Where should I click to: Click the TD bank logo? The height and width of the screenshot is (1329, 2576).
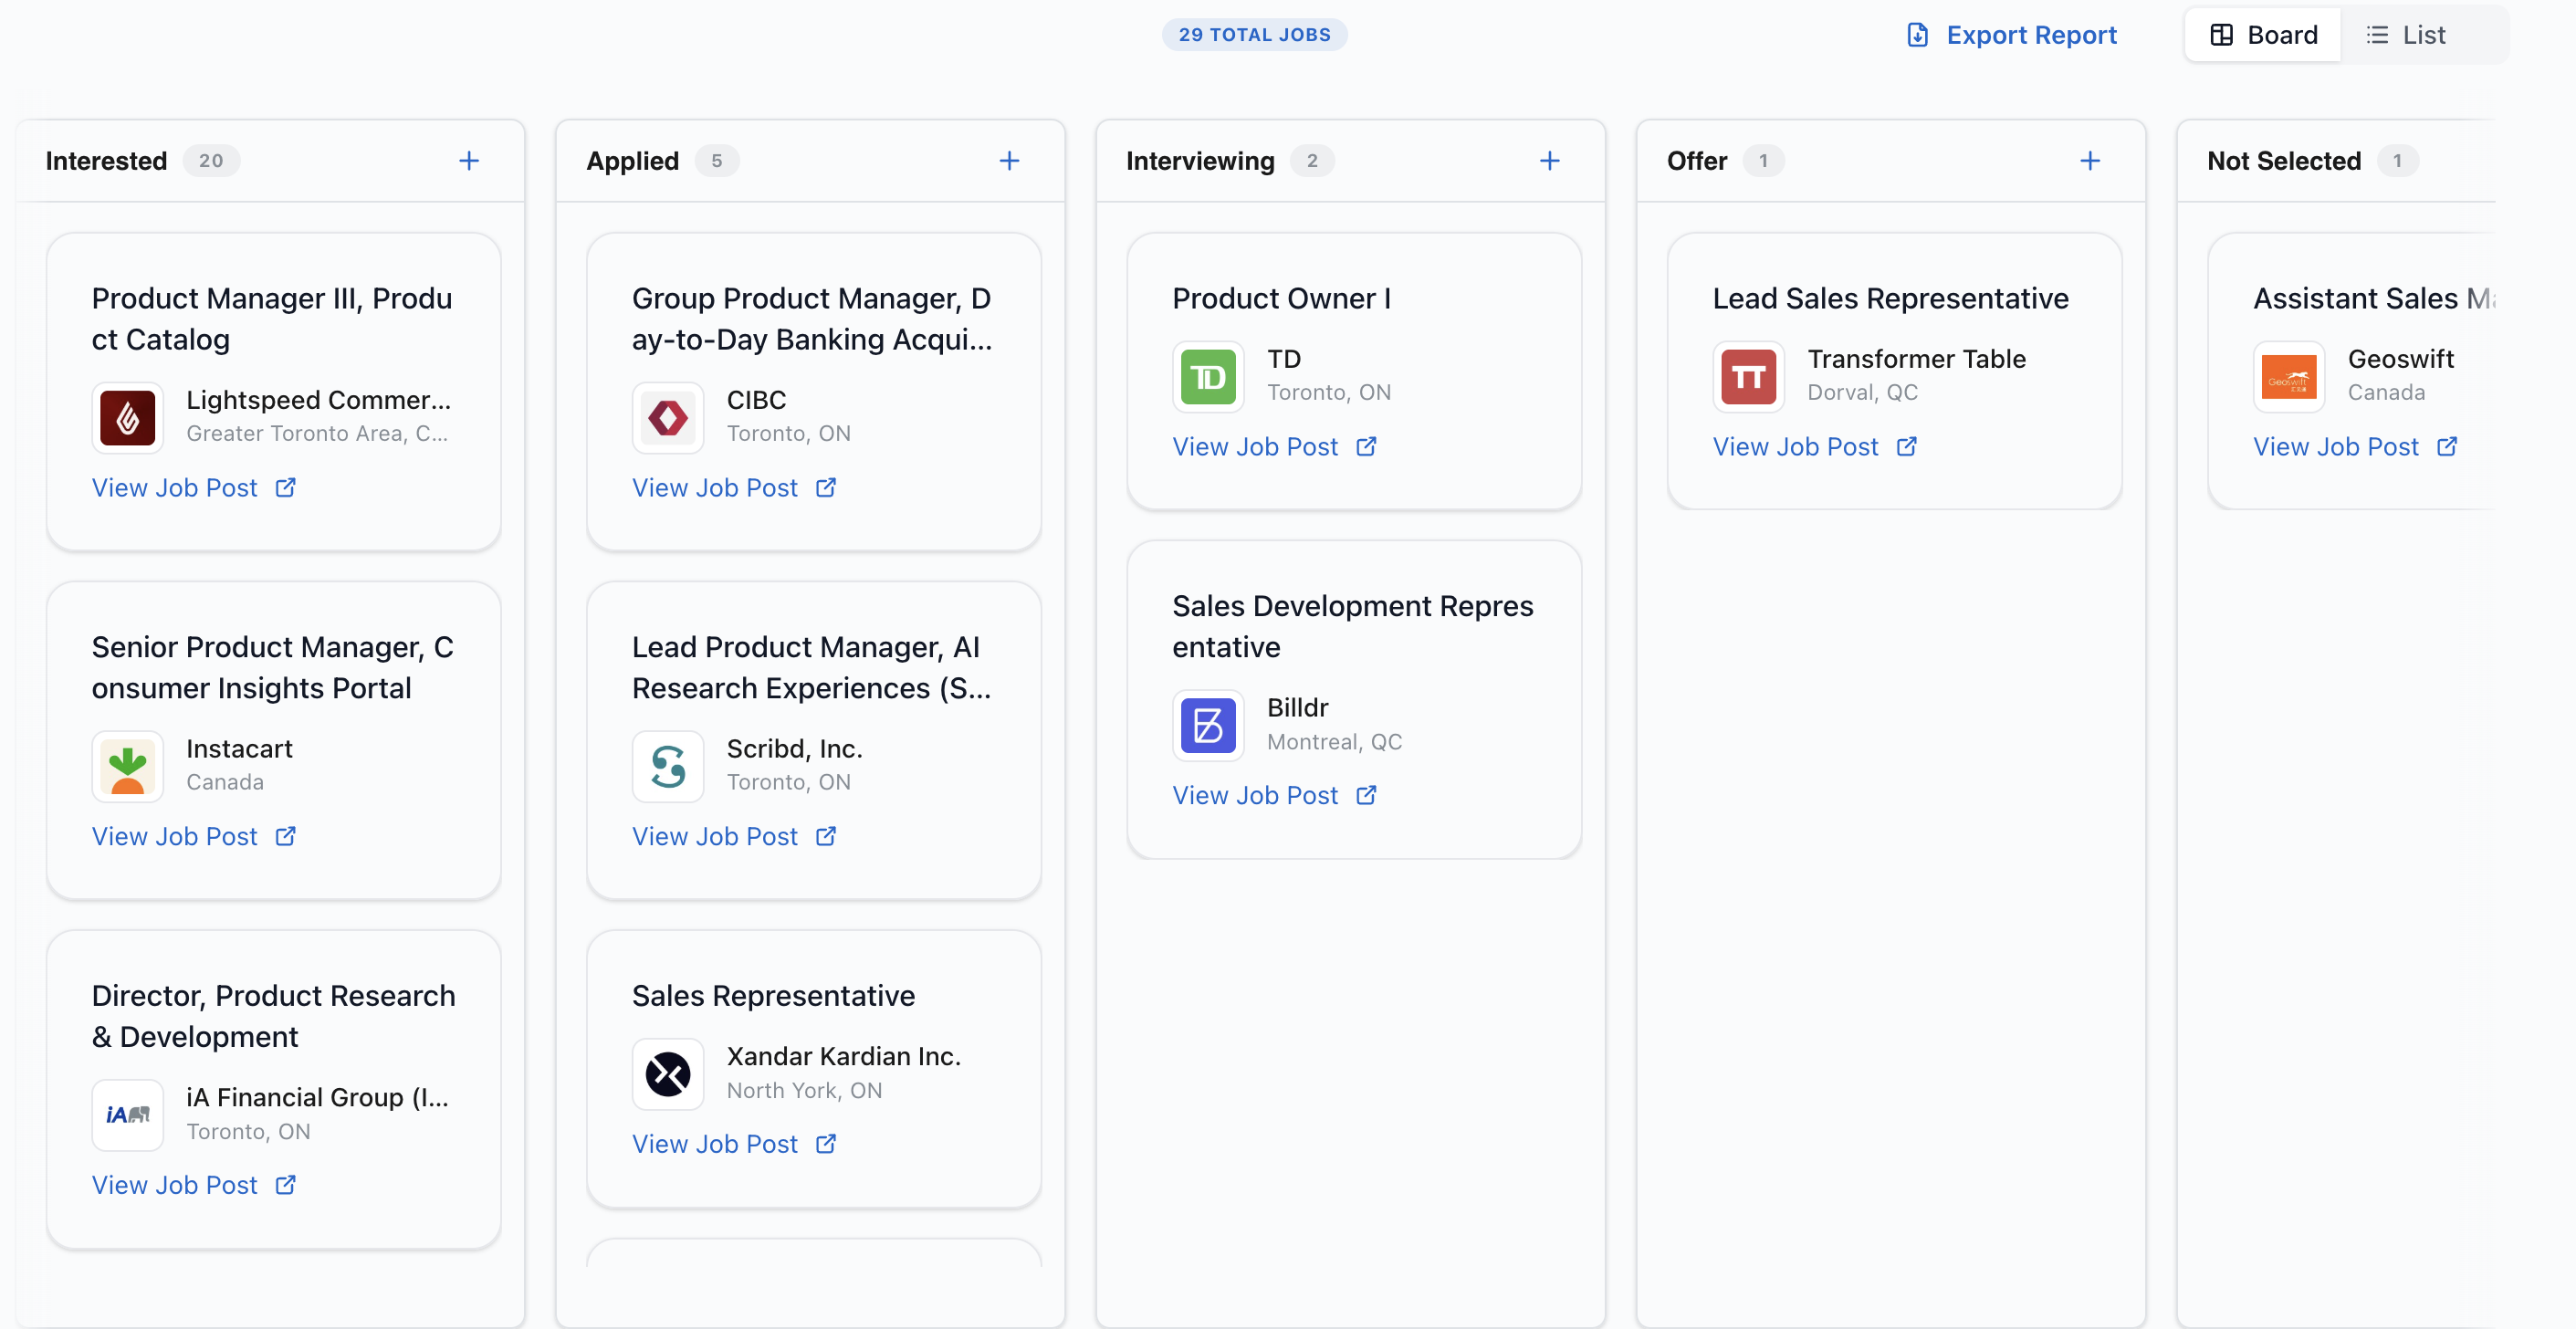click(x=1208, y=376)
